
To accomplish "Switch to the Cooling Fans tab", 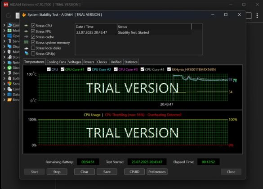I will click(x=56, y=62).
